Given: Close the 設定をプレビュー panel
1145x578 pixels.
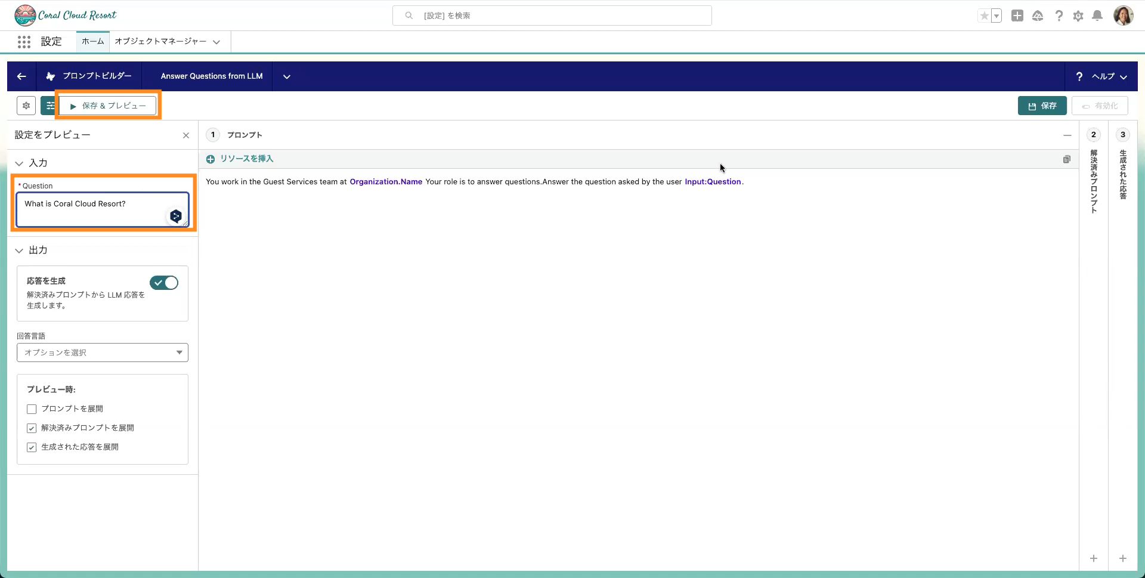Looking at the screenshot, I should [x=186, y=135].
